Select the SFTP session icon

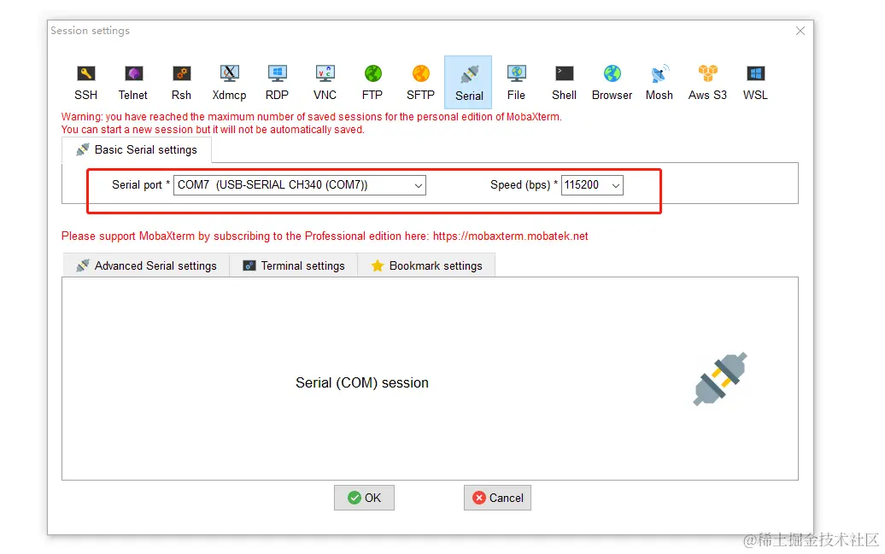pyautogui.click(x=420, y=82)
